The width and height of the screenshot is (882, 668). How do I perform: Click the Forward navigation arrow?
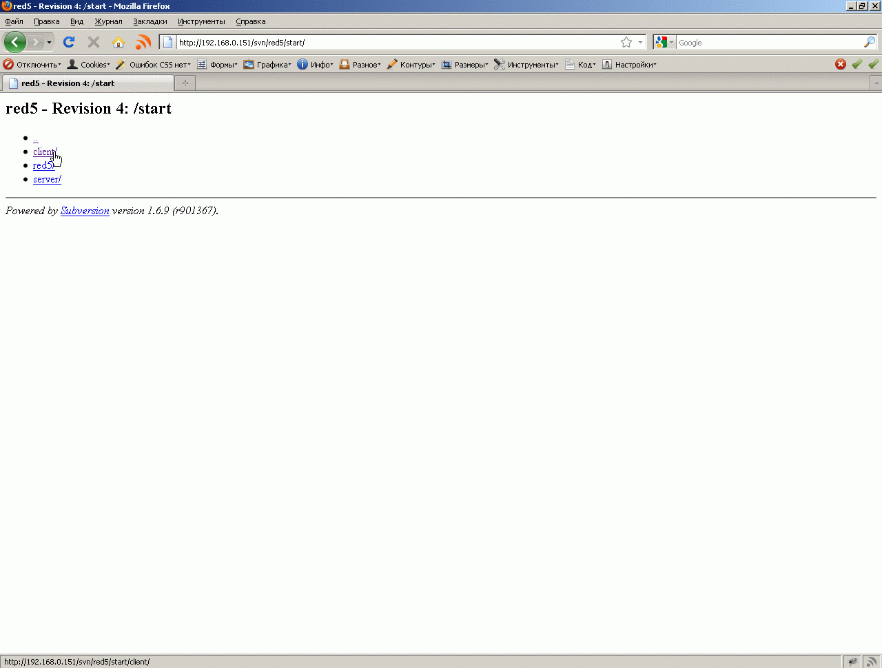point(35,42)
